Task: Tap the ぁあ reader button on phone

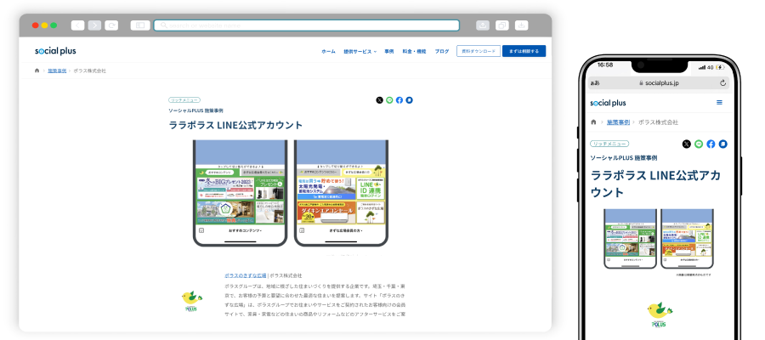Action: coord(595,83)
